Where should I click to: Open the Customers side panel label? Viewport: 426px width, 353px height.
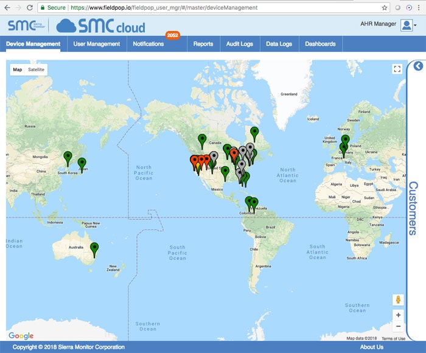click(413, 208)
